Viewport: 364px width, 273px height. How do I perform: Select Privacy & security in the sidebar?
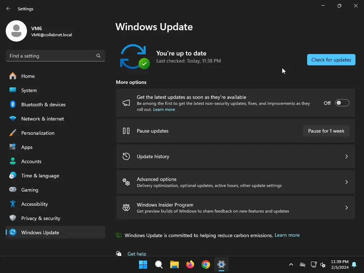click(55, 218)
